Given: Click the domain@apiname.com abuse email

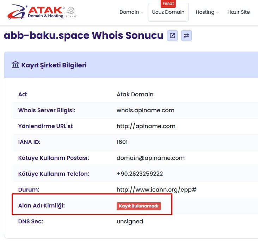Looking at the screenshot, I should [x=150, y=158].
